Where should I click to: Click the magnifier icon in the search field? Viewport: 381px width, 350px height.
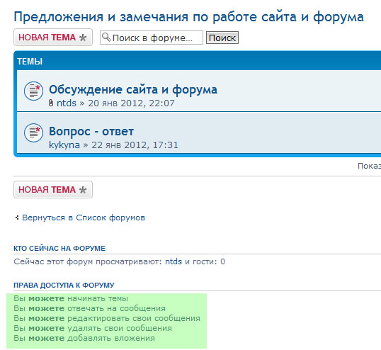click(106, 37)
